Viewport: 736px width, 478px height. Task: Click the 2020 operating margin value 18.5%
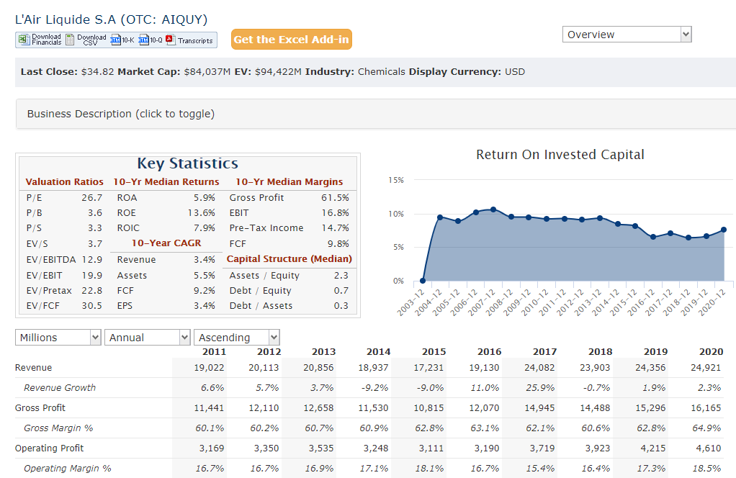[706, 469]
